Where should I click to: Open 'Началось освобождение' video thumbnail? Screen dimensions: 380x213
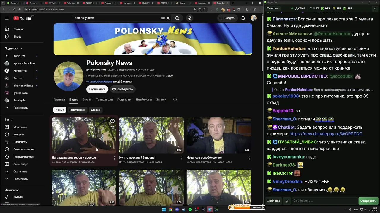coord(219,135)
